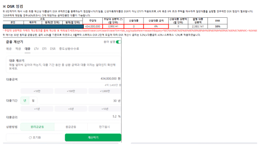Click the 대출금액 amount input field

pyautogui.click(x=71, y=79)
